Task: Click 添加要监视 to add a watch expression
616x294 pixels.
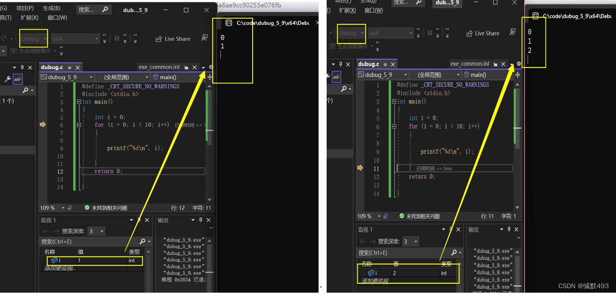Action: 61,268
